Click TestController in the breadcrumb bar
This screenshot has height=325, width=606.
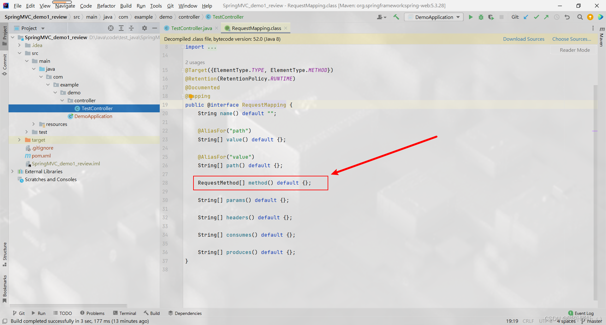pyautogui.click(x=225, y=17)
